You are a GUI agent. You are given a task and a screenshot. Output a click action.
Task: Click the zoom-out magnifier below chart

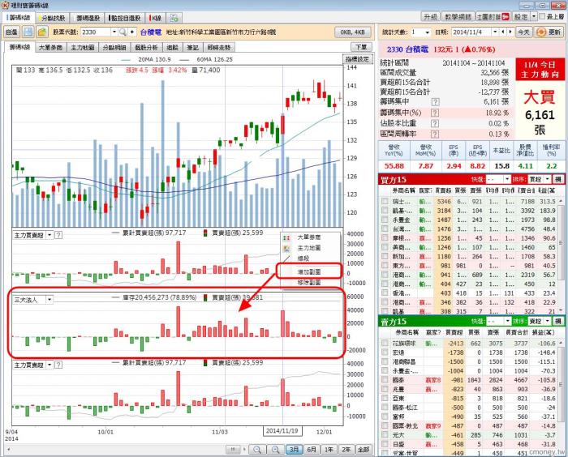point(257,450)
